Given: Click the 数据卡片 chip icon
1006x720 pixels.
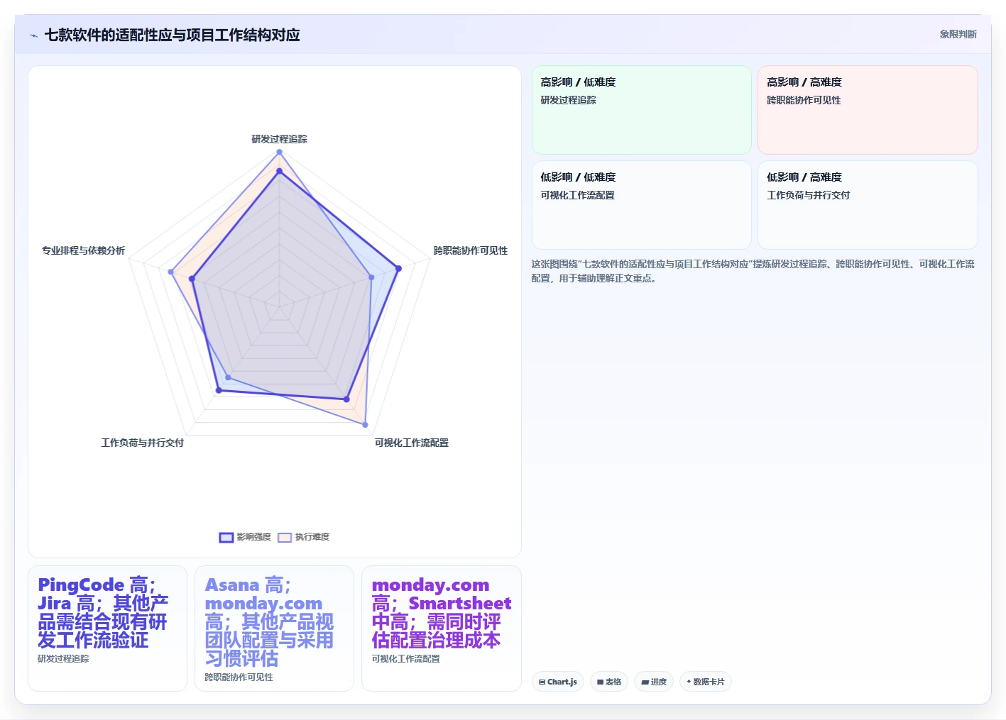Looking at the screenshot, I should (x=689, y=682).
